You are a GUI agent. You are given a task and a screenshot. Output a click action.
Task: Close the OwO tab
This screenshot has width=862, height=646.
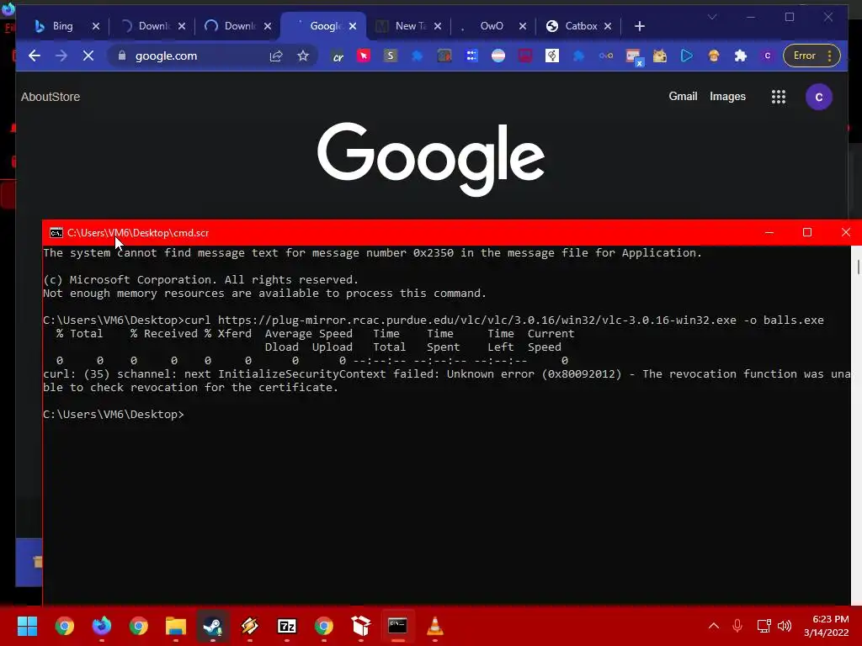coord(522,26)
